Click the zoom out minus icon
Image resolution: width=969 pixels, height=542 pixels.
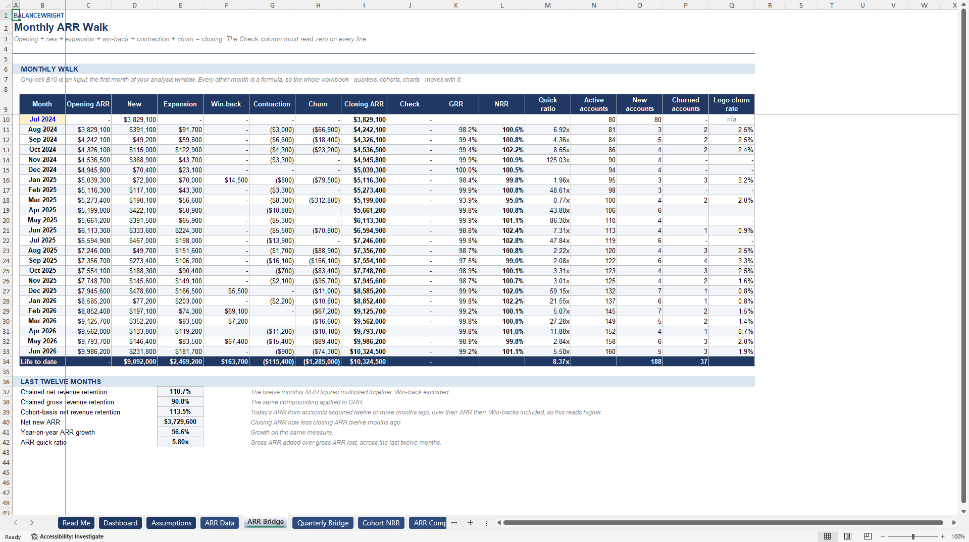(x=883, y=536)
